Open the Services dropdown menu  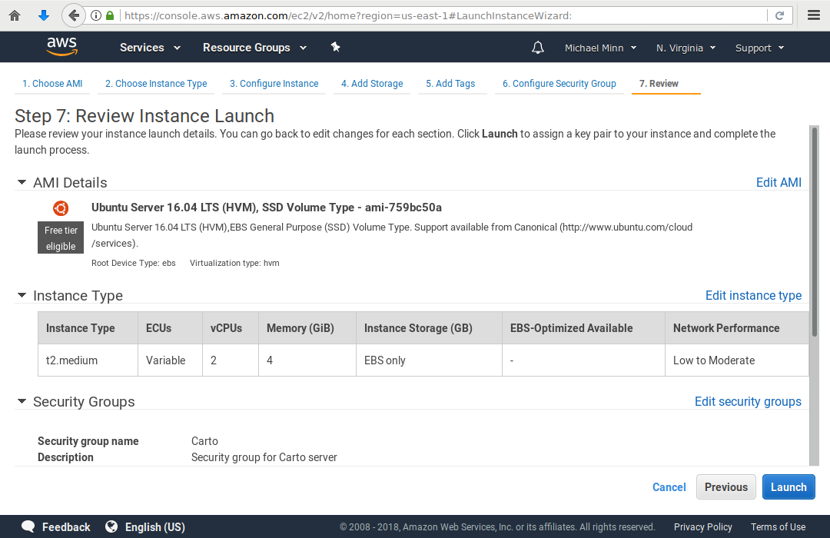pyautogui.click(x=150, y=48)
